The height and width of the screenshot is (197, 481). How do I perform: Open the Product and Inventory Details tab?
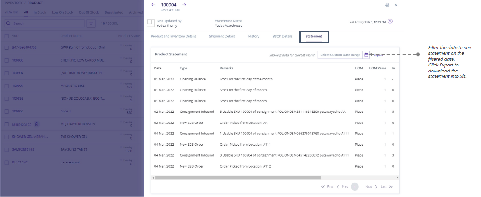pos(173,37)
